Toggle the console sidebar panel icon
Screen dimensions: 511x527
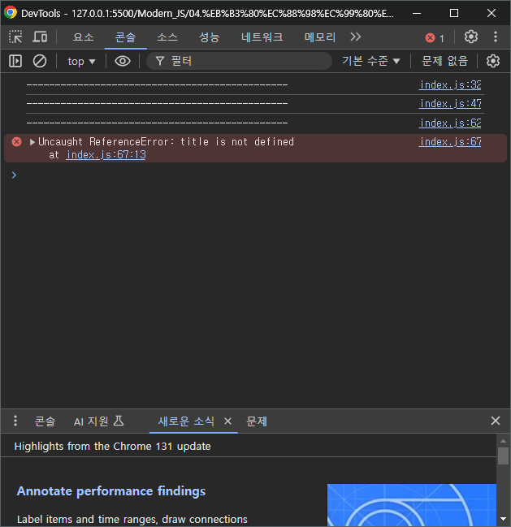tap(15, 61)
